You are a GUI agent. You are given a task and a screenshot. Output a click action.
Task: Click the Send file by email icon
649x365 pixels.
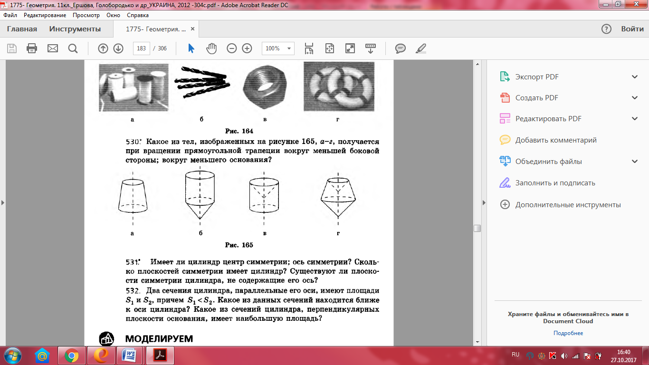52,48
